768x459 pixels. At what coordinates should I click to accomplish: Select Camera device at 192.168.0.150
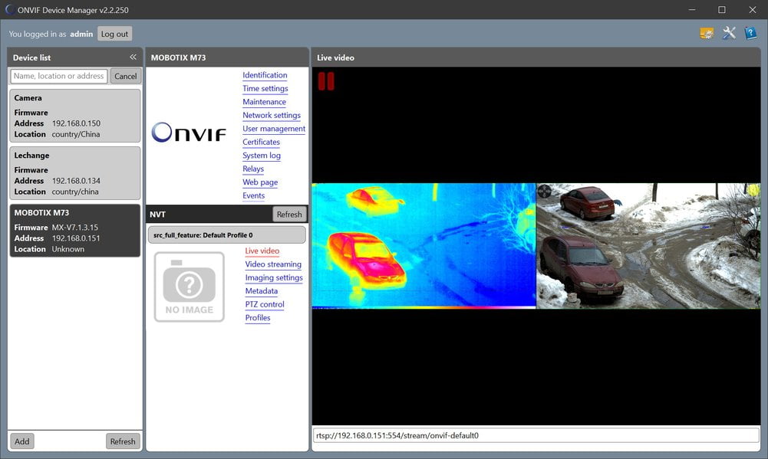point(75,116)
